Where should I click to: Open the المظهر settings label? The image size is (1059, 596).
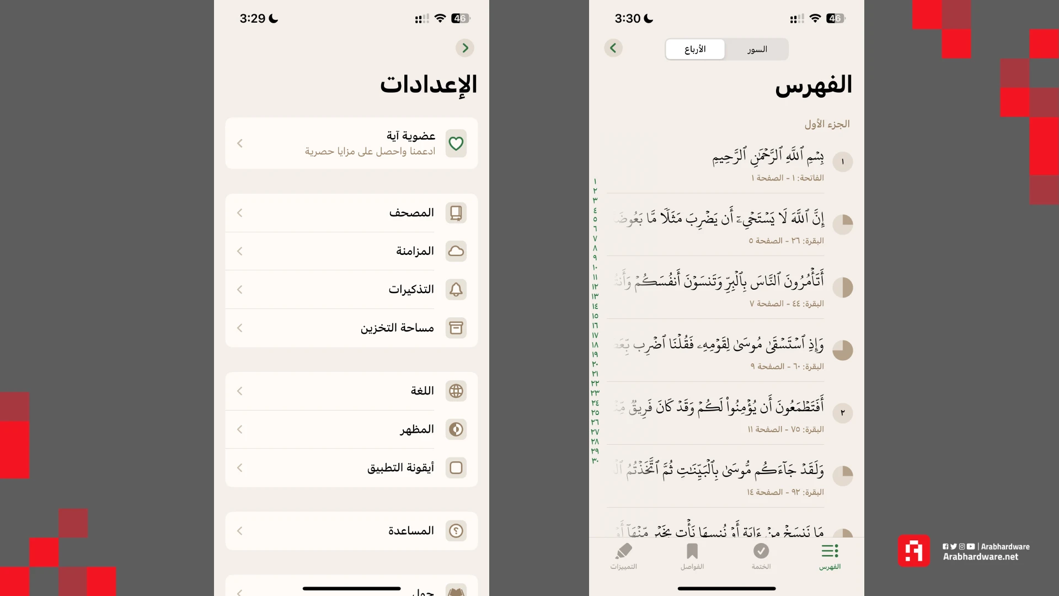coord(417,429)
